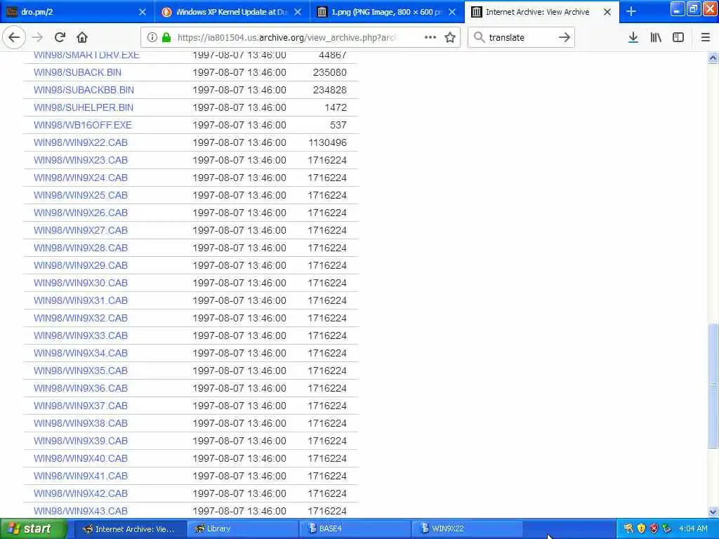Image resolution: width=719 pixels, height=539 pixels.
Task: Open the Firefox home page
Action: (x=82, y=38)
